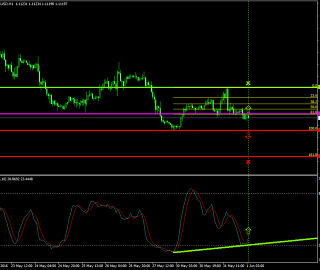Click the 1 Jun 03:00 time label
This screenshot has width=320, height=270.
(256, 266)
